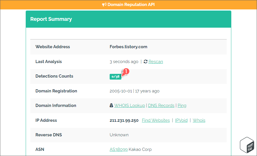Click the Last Analysis row label
Image resolution: width=257 pixels, height=156 pixels.
[49, 62]
